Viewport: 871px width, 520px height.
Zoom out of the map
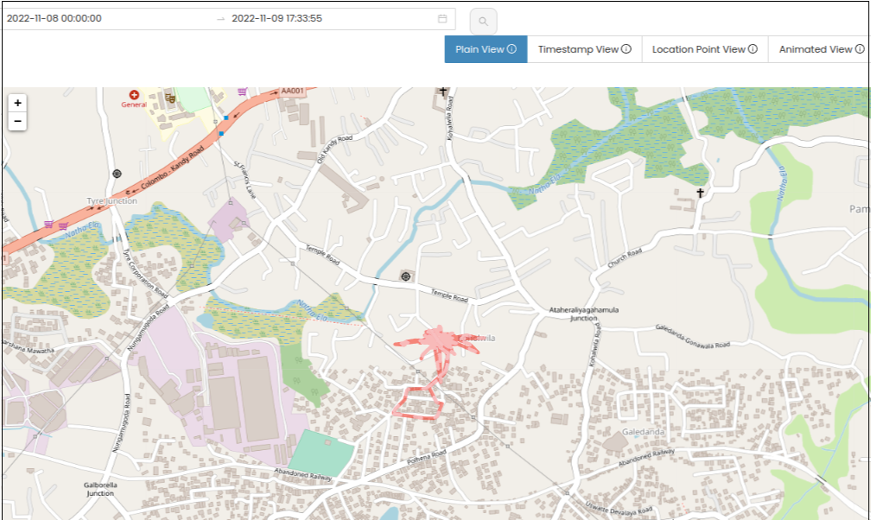(x=17, y=121)
